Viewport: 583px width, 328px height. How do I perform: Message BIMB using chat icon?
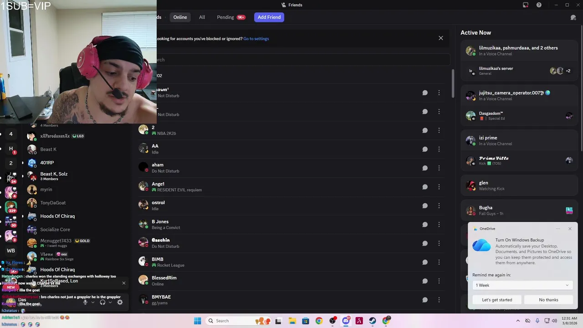click(424, 262)
